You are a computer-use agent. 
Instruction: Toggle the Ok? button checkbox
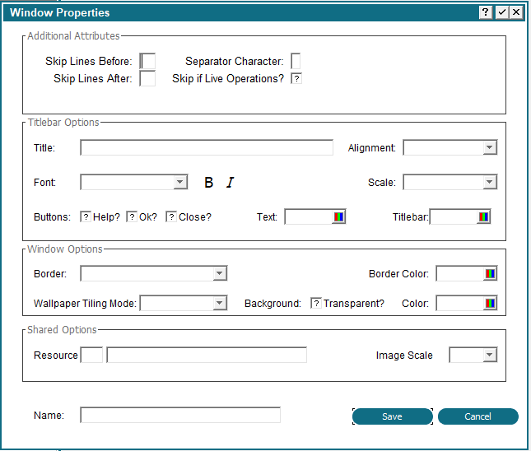pos(132,216)
